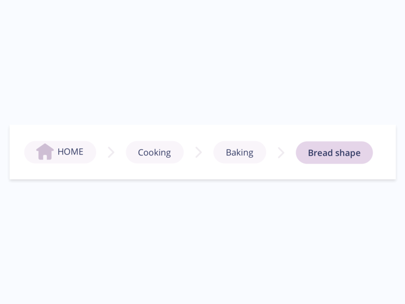The width and height of the screenshot is (405, 304).
Task: Toggle selection of the HOME breadcrumb pill
Action: click(60, 152)
